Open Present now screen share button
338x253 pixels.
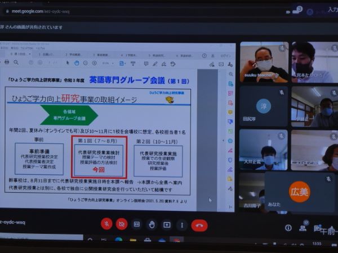pos(167,225)
